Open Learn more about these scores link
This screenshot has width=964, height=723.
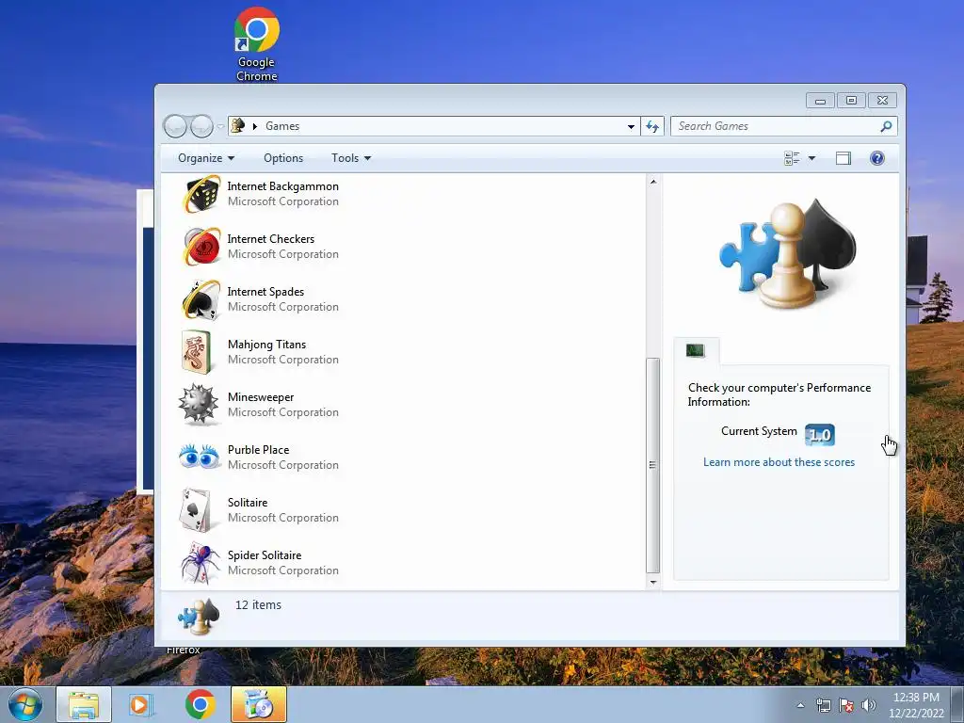click(x=779, y=461)
